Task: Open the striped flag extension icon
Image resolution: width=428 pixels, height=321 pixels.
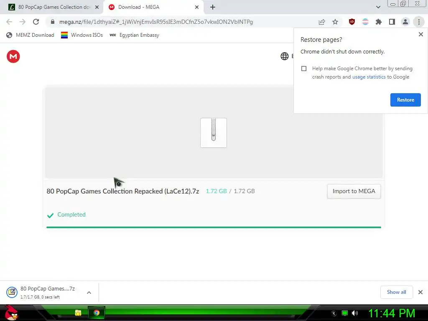Action: click(x=365, y=22)
